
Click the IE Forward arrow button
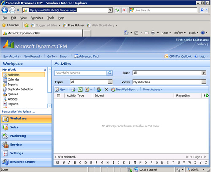click(x=12, y=10)
